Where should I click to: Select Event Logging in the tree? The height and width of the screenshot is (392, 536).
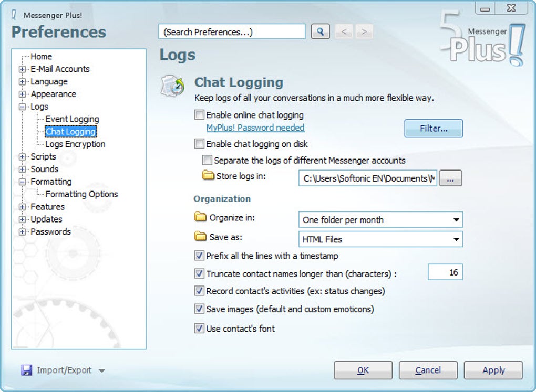pos(72,119)
